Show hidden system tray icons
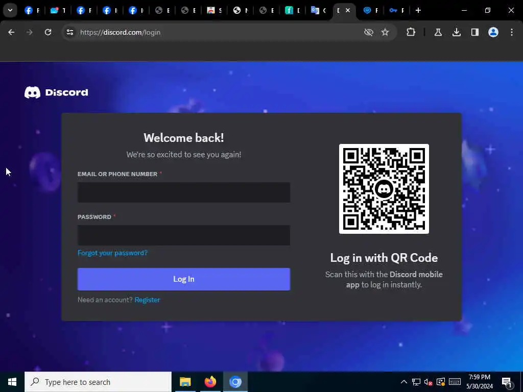The height and width of the screenshot is (392, 523). 404,382
